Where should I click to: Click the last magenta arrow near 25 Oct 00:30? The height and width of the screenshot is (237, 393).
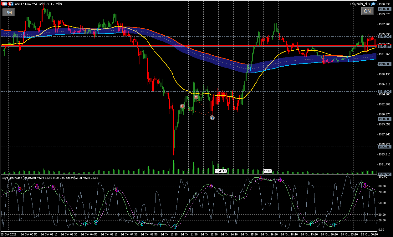(365, 185)
